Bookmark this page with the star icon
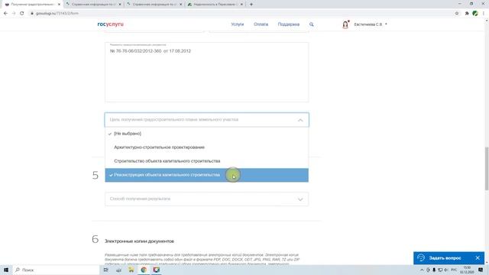Screen dimensions: 489x275 pyautogui.click(x=457, y=14)
